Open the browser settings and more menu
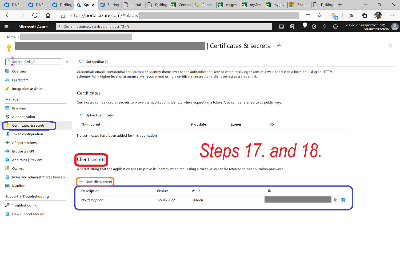Image resolution: width=400 pixels, height=254 pixels. [392, 15]
